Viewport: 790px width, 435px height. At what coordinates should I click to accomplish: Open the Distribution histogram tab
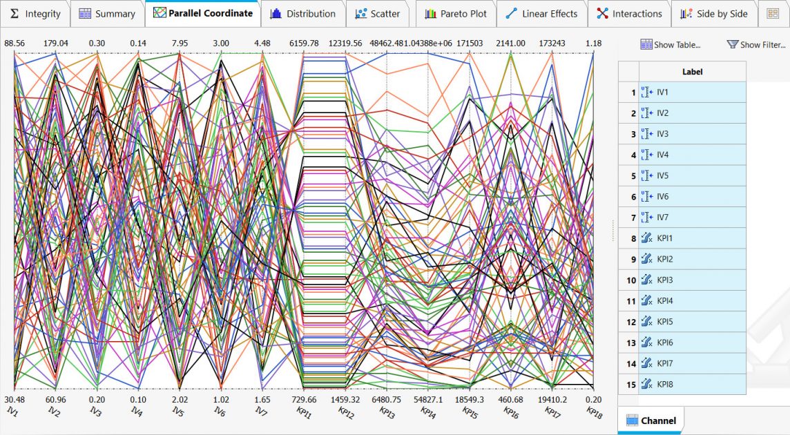pyautogui.click(x=303, y=14)
